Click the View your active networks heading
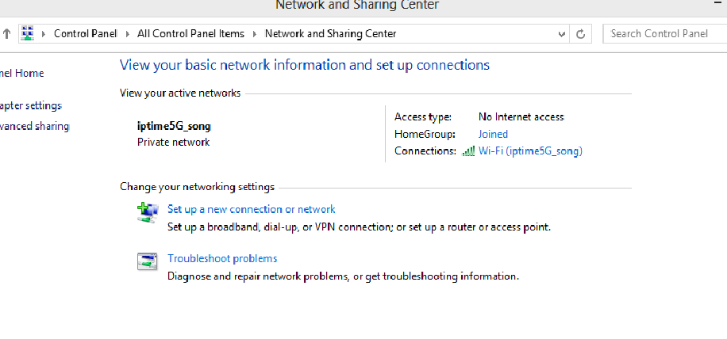727x339 pixels. pyautogui.click(x=180, y=93)
